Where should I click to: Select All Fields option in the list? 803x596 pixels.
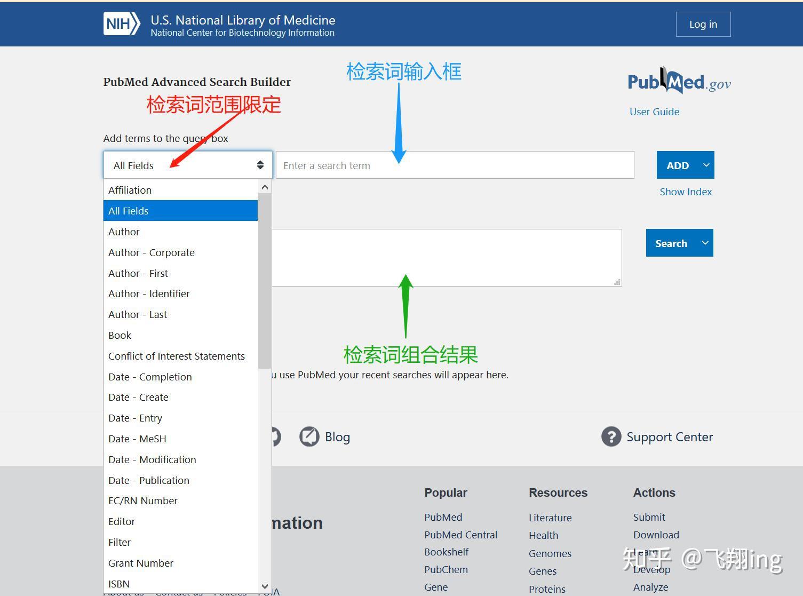[180, 211]
